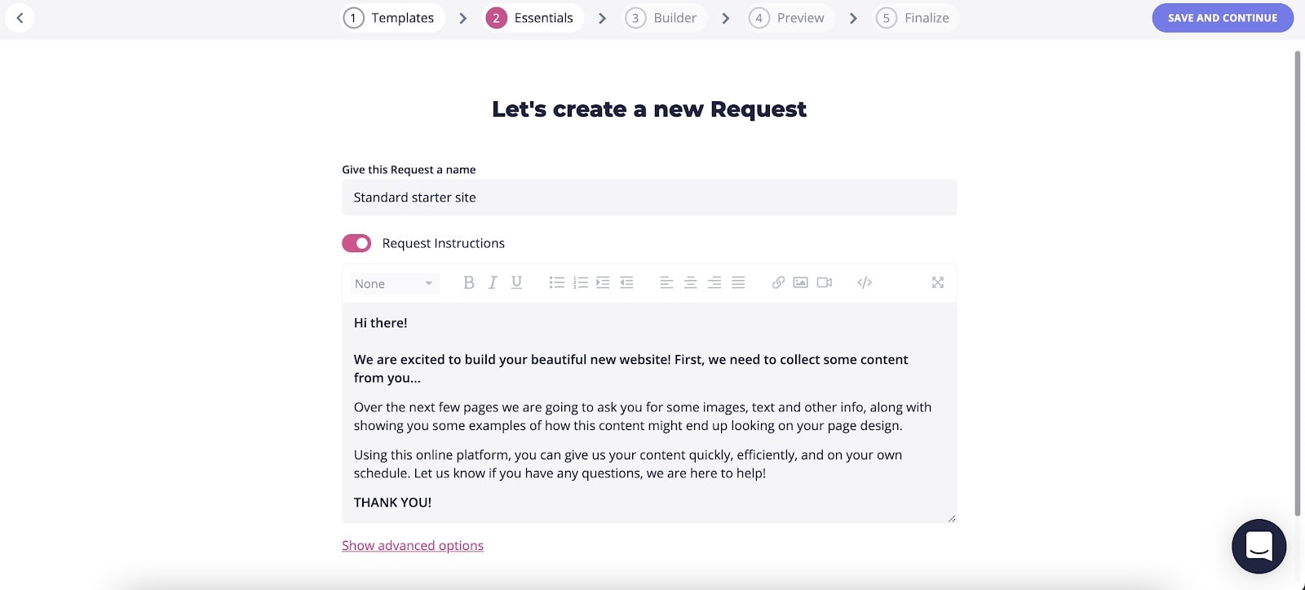Center align the instruction text
The height and width of the screenshot is (590, 1305).
point(690,282)
